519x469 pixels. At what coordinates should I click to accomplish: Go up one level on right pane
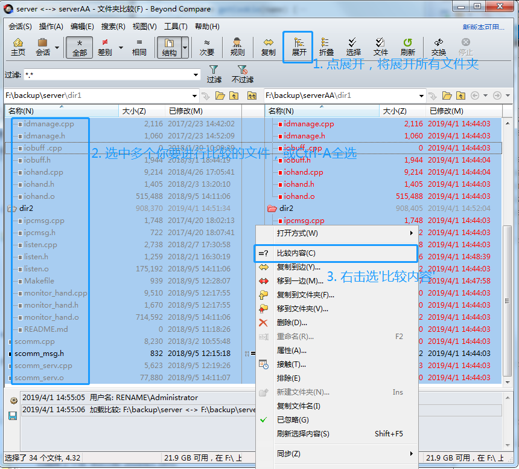coord(460,95)
